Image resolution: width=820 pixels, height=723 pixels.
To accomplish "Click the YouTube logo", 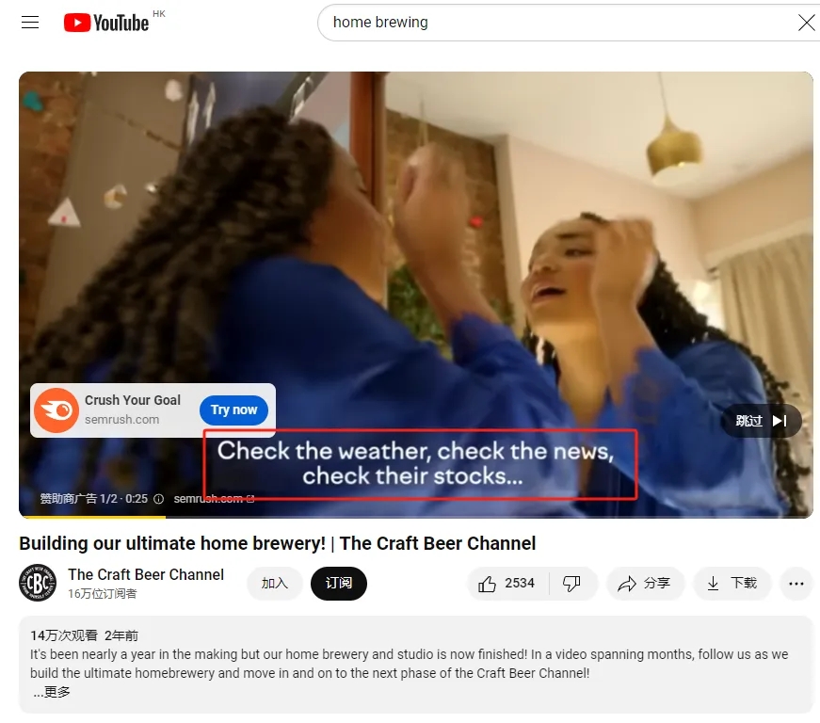I will (x=104, y=22).
